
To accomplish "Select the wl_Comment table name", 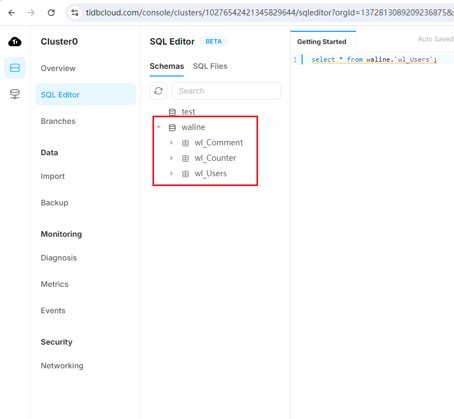I will 219,143.
